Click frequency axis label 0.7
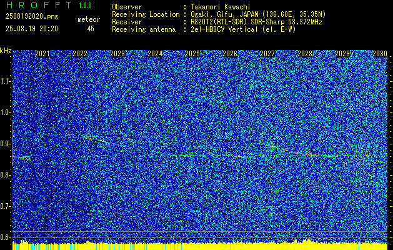This screenshot has height=250, width=393. [5, 206]
